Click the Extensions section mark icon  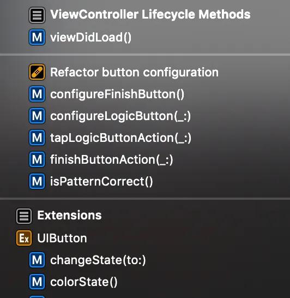[24, 216]
